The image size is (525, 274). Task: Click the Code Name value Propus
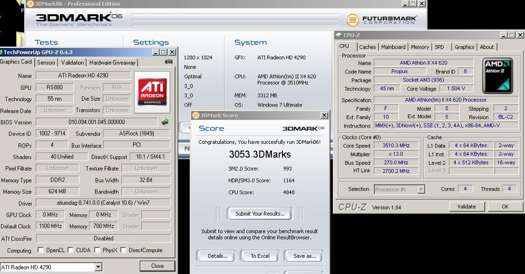click(400, 71)
